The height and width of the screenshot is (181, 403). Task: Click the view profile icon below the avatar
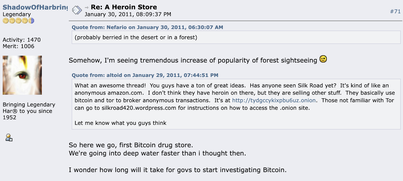click(x=9, y=138)
